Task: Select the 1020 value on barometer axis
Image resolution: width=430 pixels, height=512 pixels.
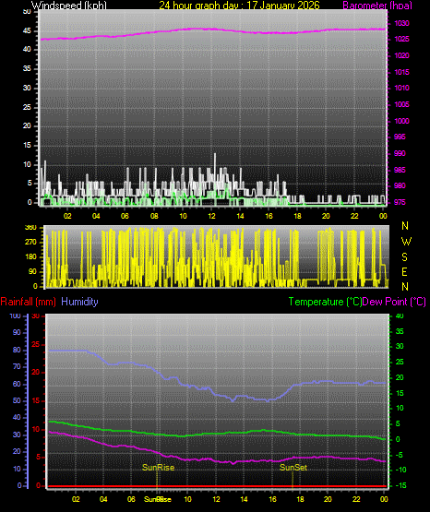Action: [401, 55]
